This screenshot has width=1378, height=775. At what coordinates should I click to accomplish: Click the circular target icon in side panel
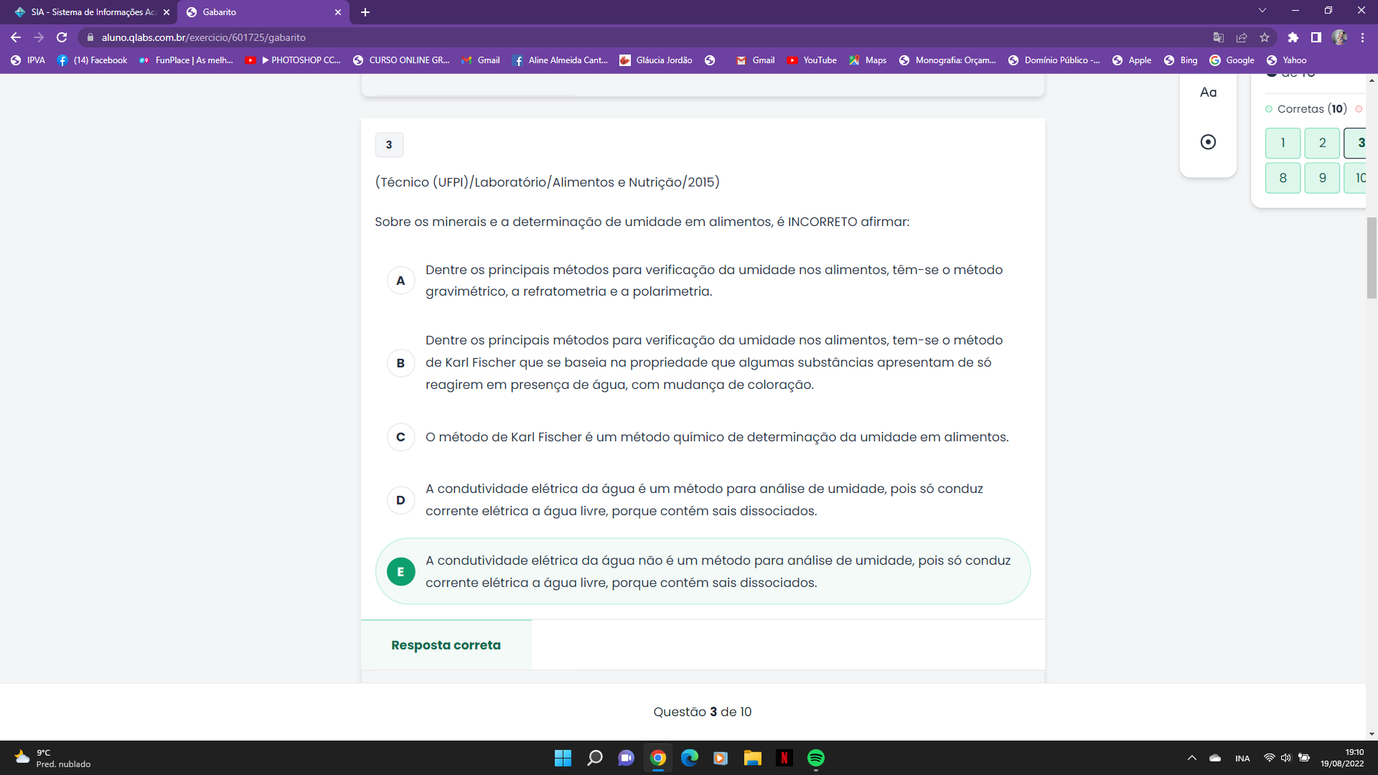click(1208, 142)
